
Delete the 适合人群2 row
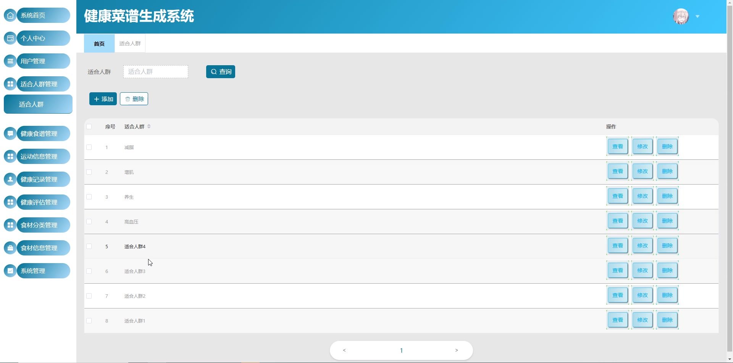coord(667,295)
